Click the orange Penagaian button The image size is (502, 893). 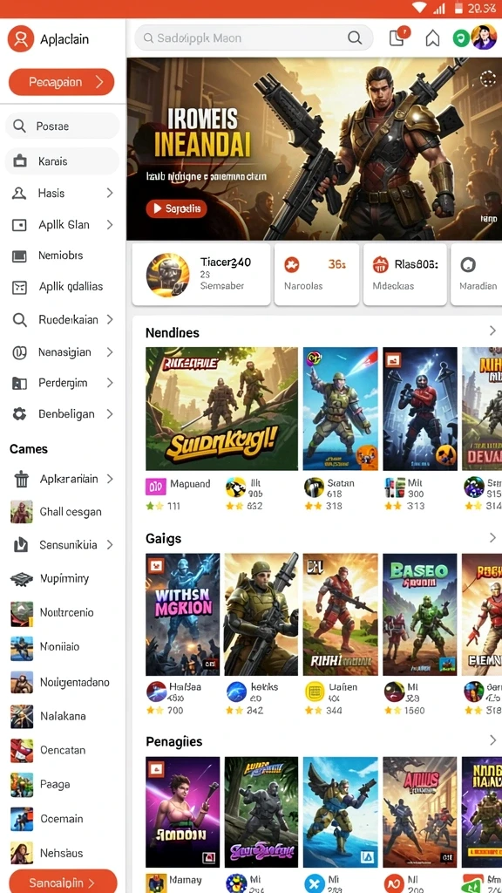pos(62,82)
